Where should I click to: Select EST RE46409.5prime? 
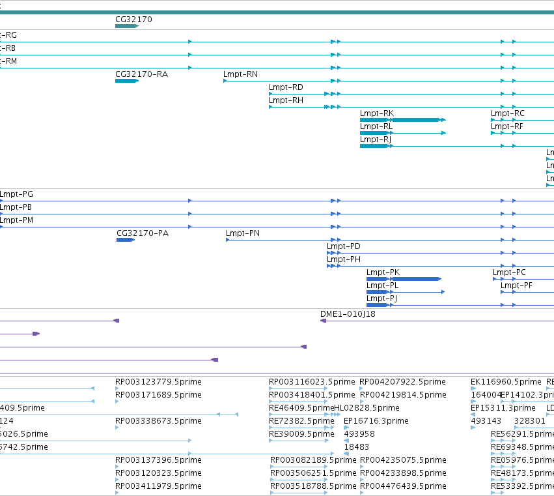point(301,408)
